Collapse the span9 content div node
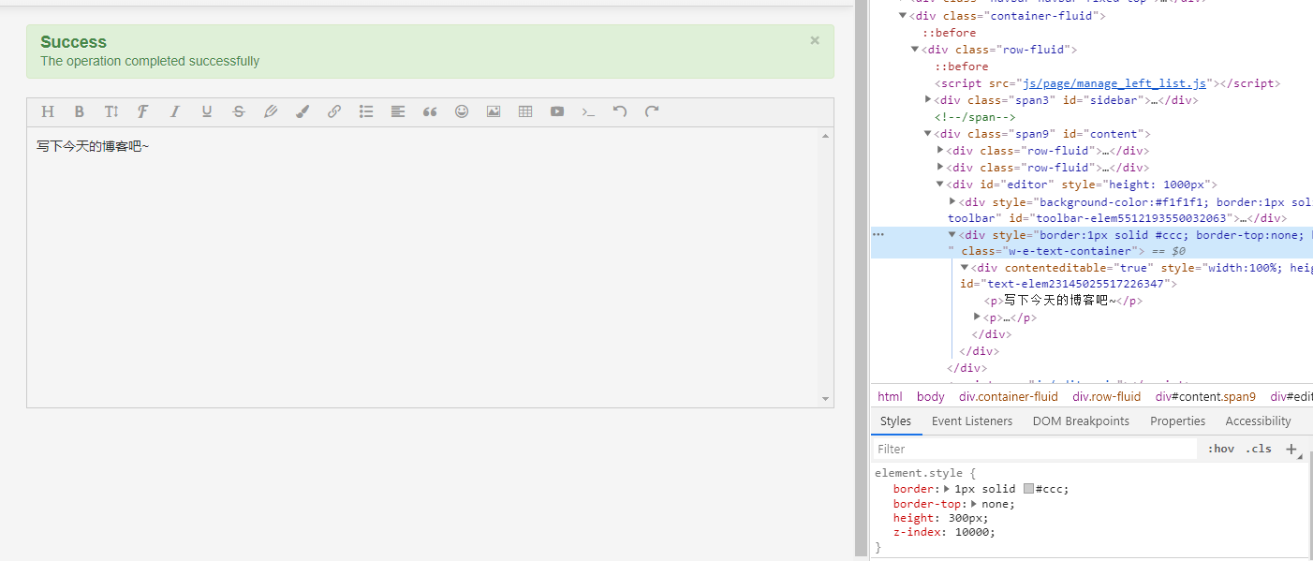Viewport: 1313px width, 561px height. pyautogui.click(x=928, y=134)
